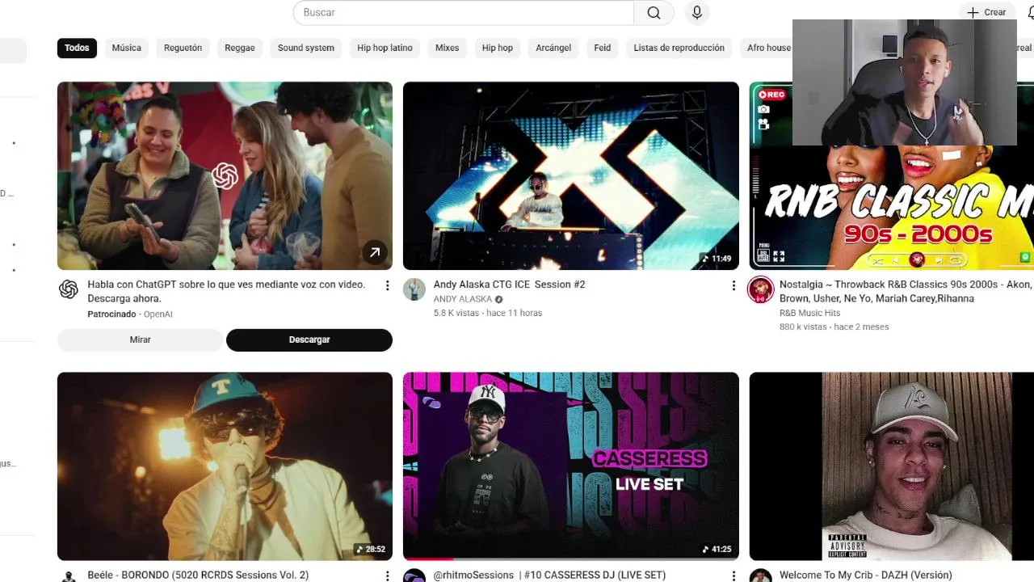Select the Todos filter chip
This screenshot has width=1034, height=582.
coord(77,48)
